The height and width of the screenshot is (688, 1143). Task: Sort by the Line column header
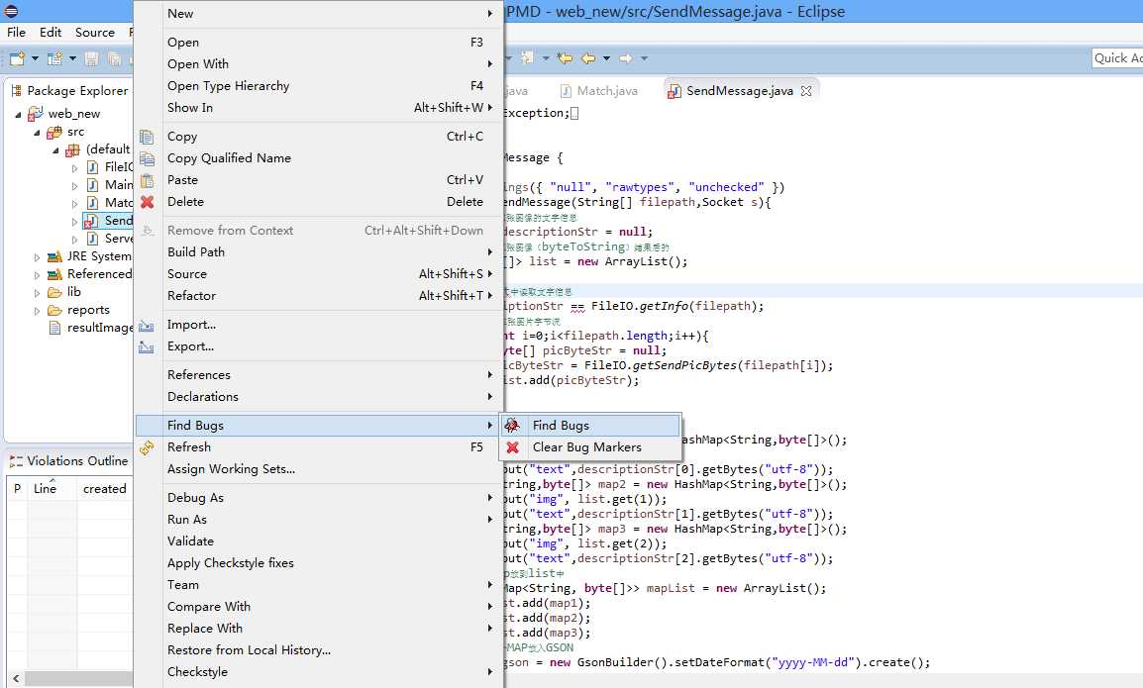[x=52, y=489]
